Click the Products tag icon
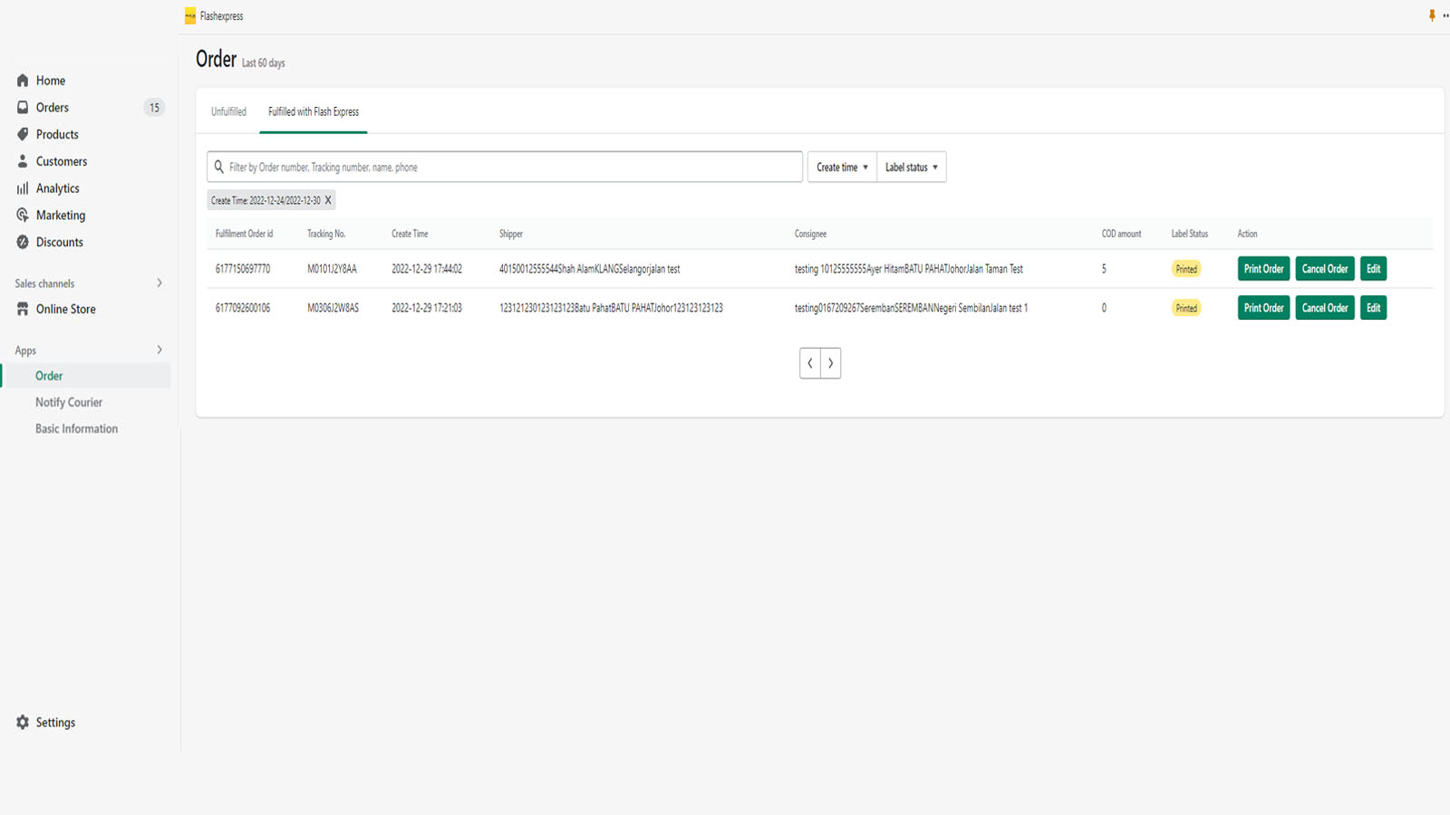Viewport: 1450px width, 815px height. pos(23,134)
